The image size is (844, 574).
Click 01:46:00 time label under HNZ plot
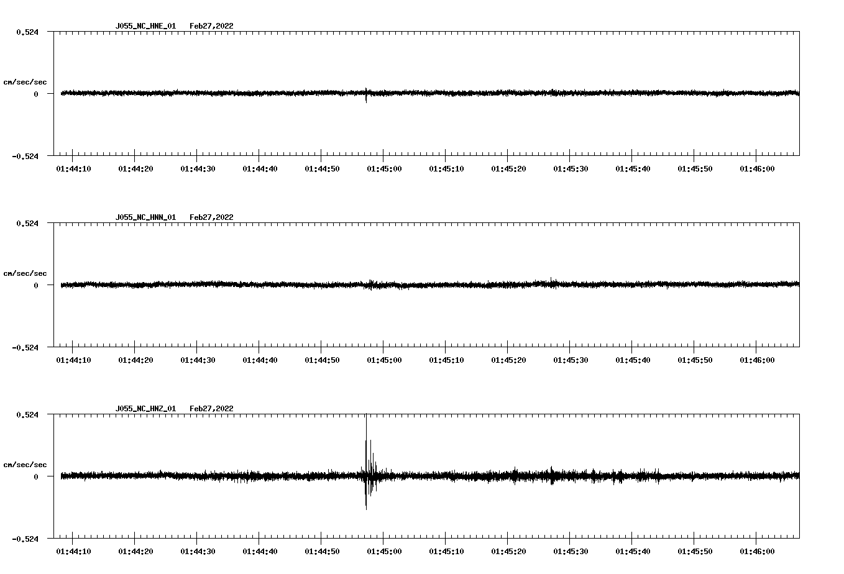pyautogui.click(x=757, y=552)
